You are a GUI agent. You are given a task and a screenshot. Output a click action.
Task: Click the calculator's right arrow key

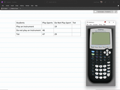110,52
